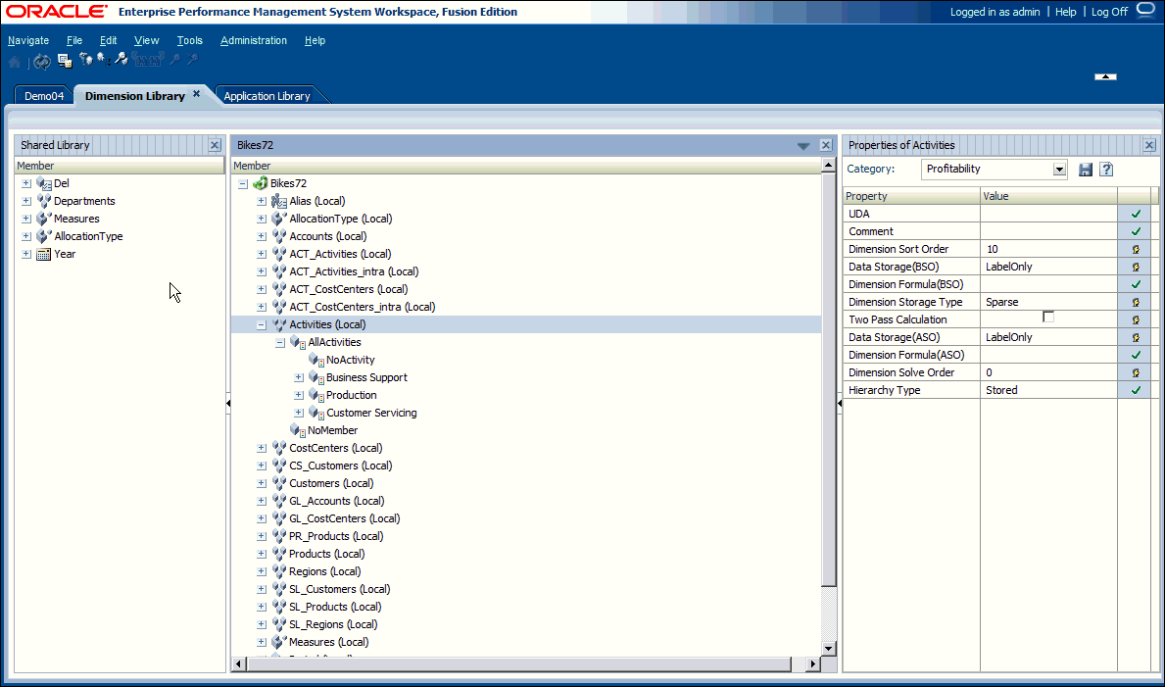Open the Administration menu
This screenshot has width=1165, height=687.
(254, 40)
